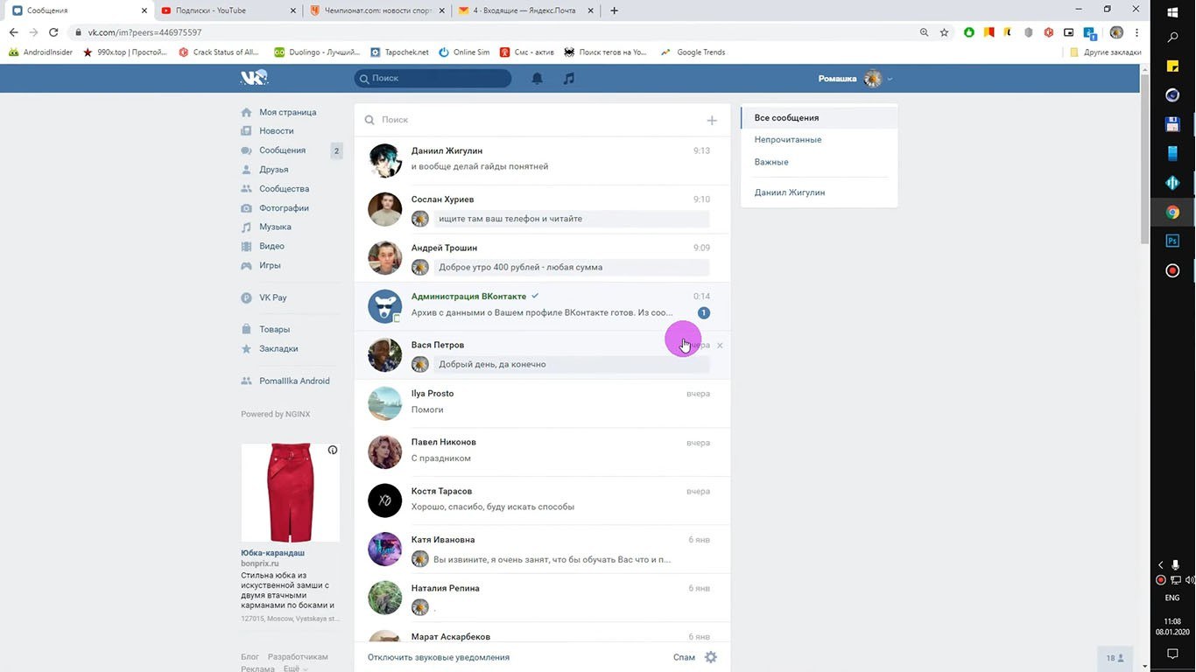Open Photoshop from the Windows taskbar
The width and height of the screenshot is (1196, 672).
click(x=1172, y=241)
